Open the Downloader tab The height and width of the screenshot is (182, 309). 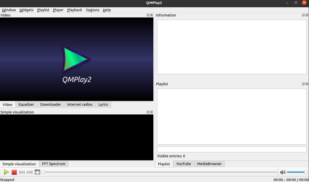[x=51, y=104]
